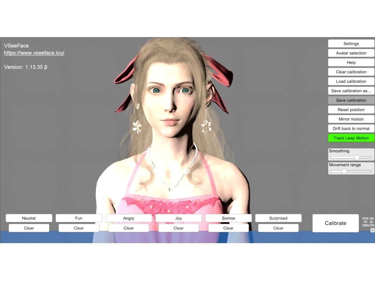
Task: Trigger the Neutral expression
Action: [x=29, y=218]
